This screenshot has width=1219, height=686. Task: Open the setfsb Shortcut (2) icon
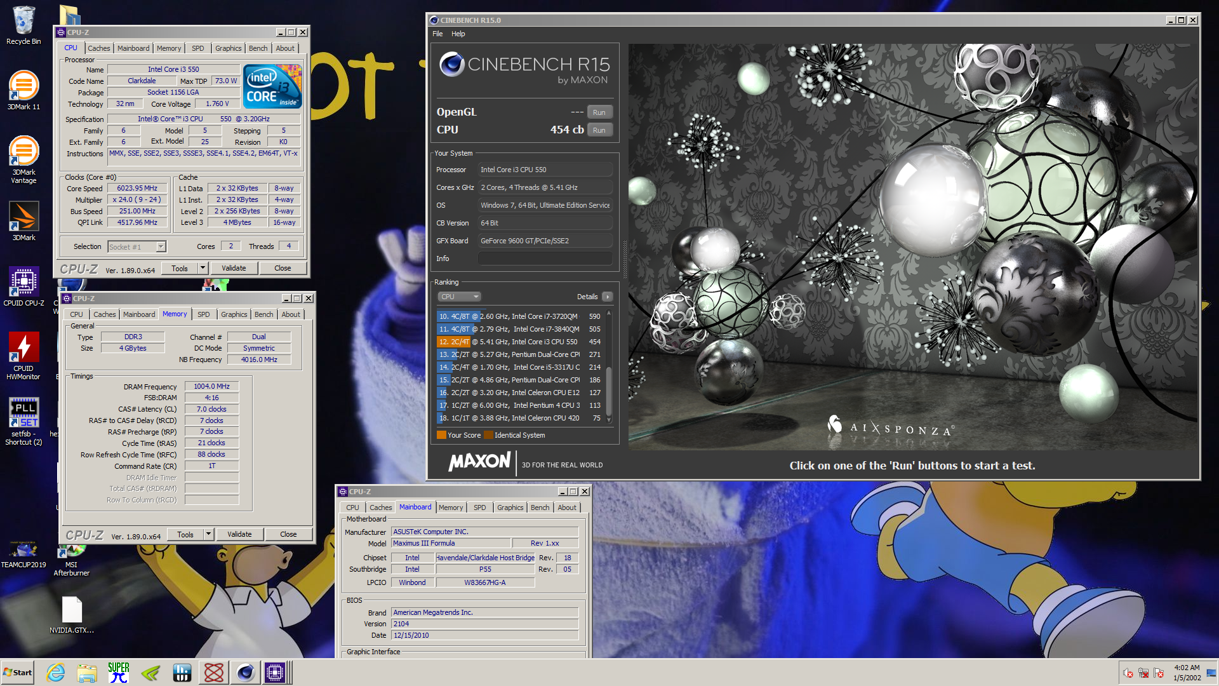coord(23,422)
